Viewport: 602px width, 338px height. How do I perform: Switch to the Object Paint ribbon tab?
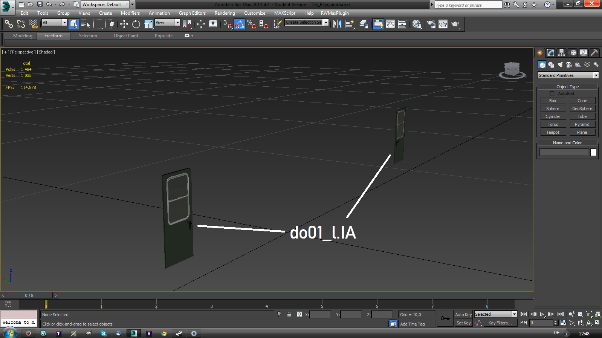point(126,36)
